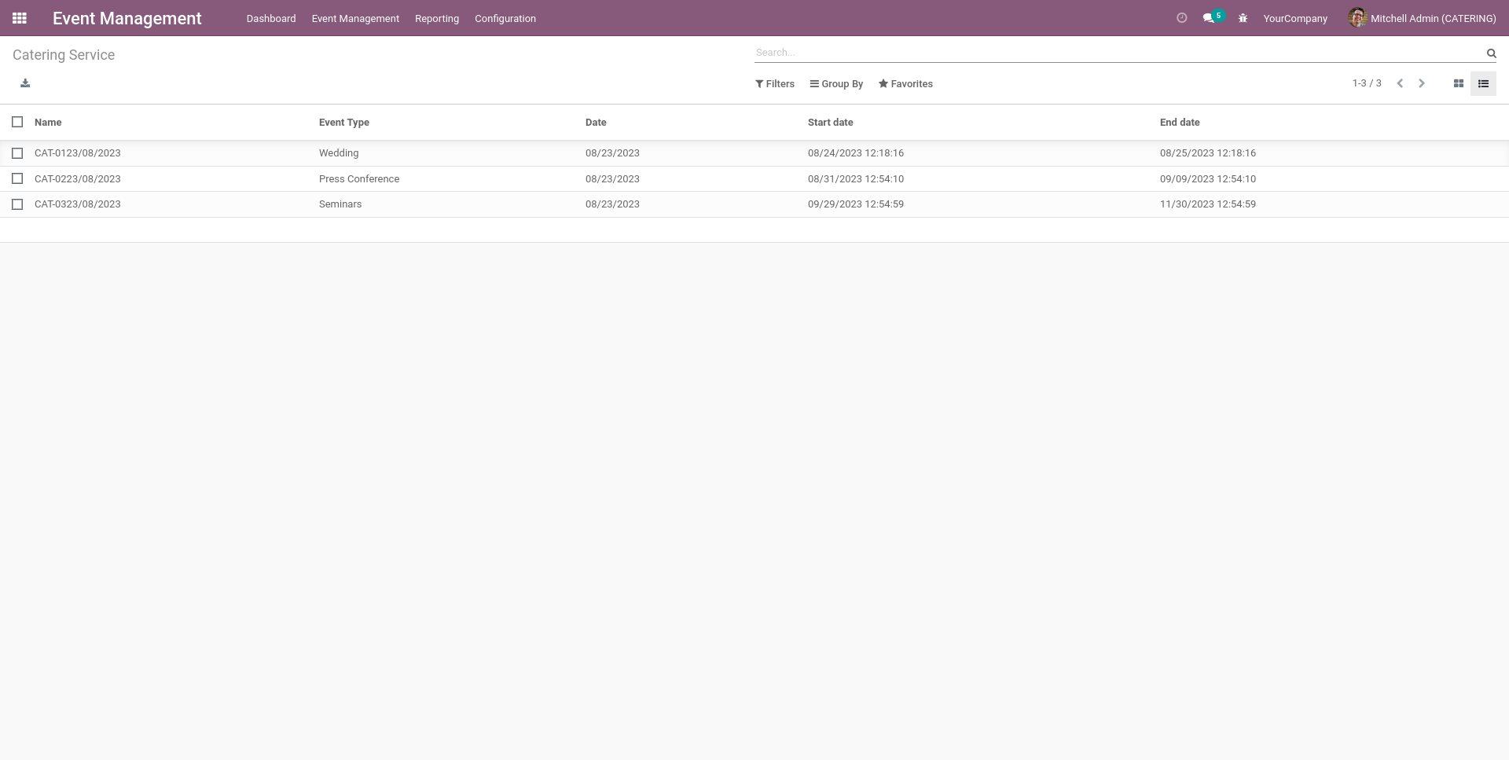This screenshot has height=760, width=1509.
Task: Click the Catering Service breadcrumb title
Action: (64, 55)
